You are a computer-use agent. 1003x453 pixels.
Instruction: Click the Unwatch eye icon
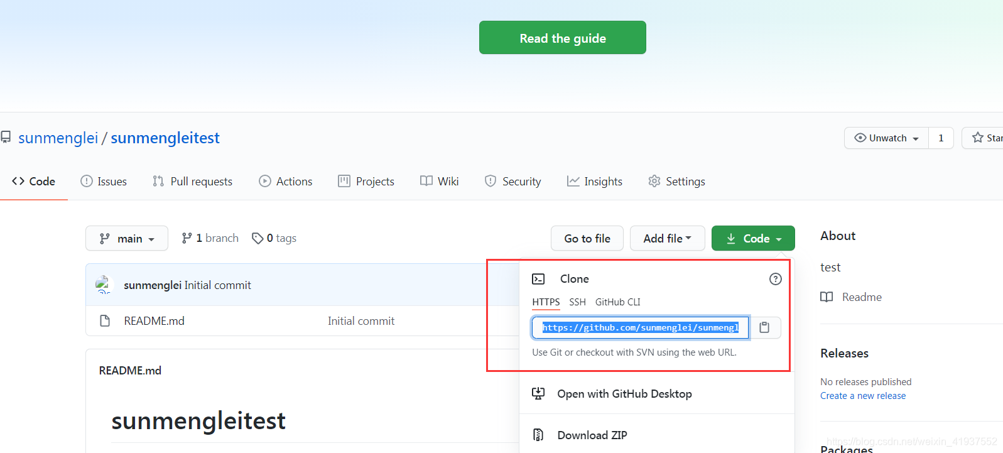pyautogui.click(x=860, y=138)
